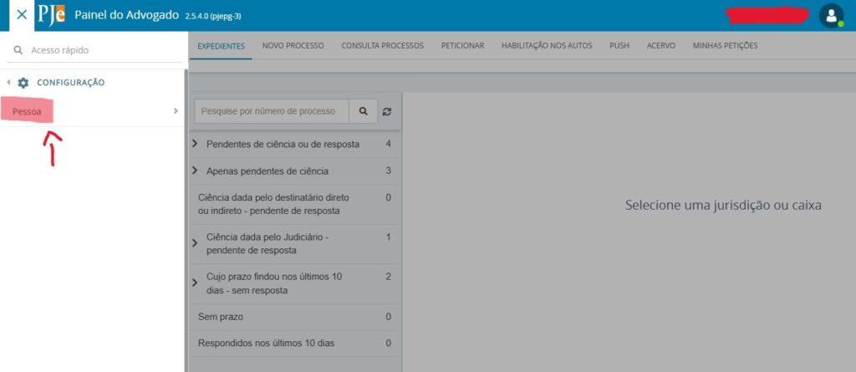Select Cujo prazo findou nos últimos 10 dias

[x=274, y=283]
